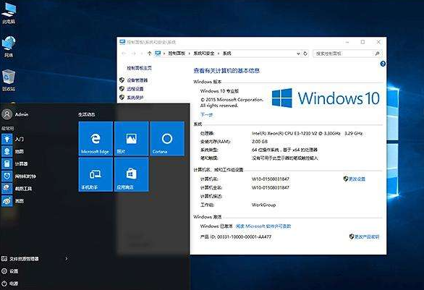Go to 控制面板主页 (Control Panel Home)
The image size is (424, 290).
pyautogui.click(x=139, y=68)
